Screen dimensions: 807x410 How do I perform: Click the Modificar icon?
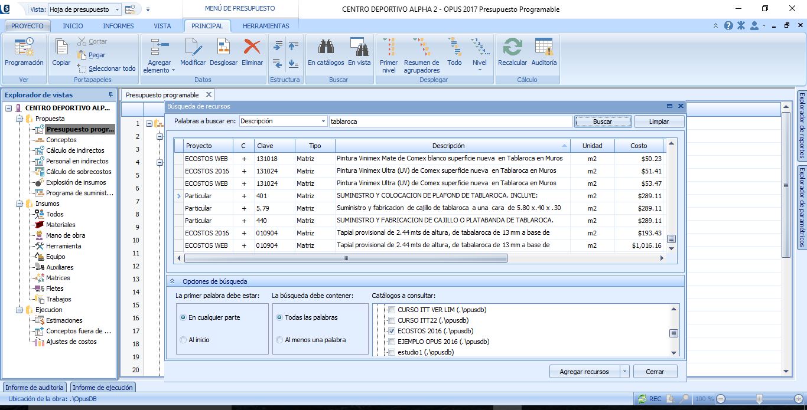coord(193,48)
